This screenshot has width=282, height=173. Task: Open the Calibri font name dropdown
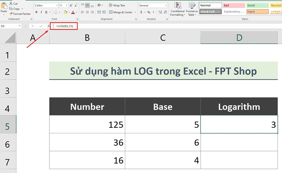[x=57, y=6]
